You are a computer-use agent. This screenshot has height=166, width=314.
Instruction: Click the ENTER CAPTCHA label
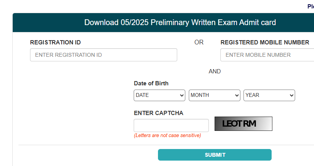click(x=158, y=113)
